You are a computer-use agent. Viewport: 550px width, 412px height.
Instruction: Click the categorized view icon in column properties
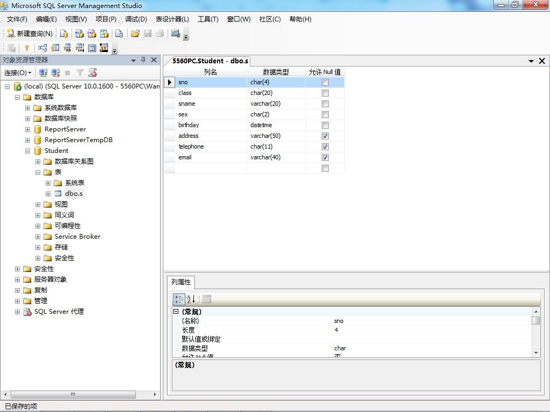pos(178,299)
